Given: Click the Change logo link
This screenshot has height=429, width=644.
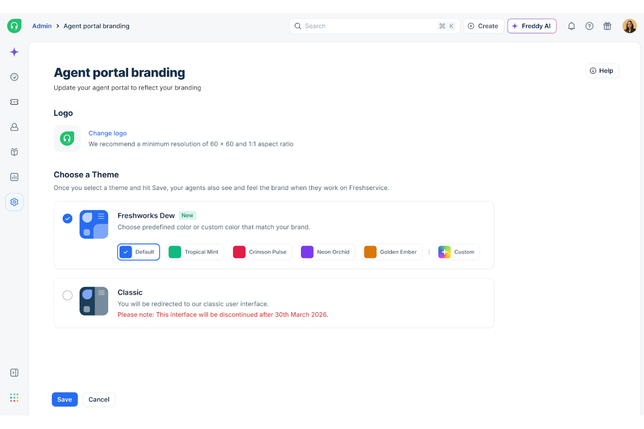Looking at the screenshot, I should [x=107, y=133].
